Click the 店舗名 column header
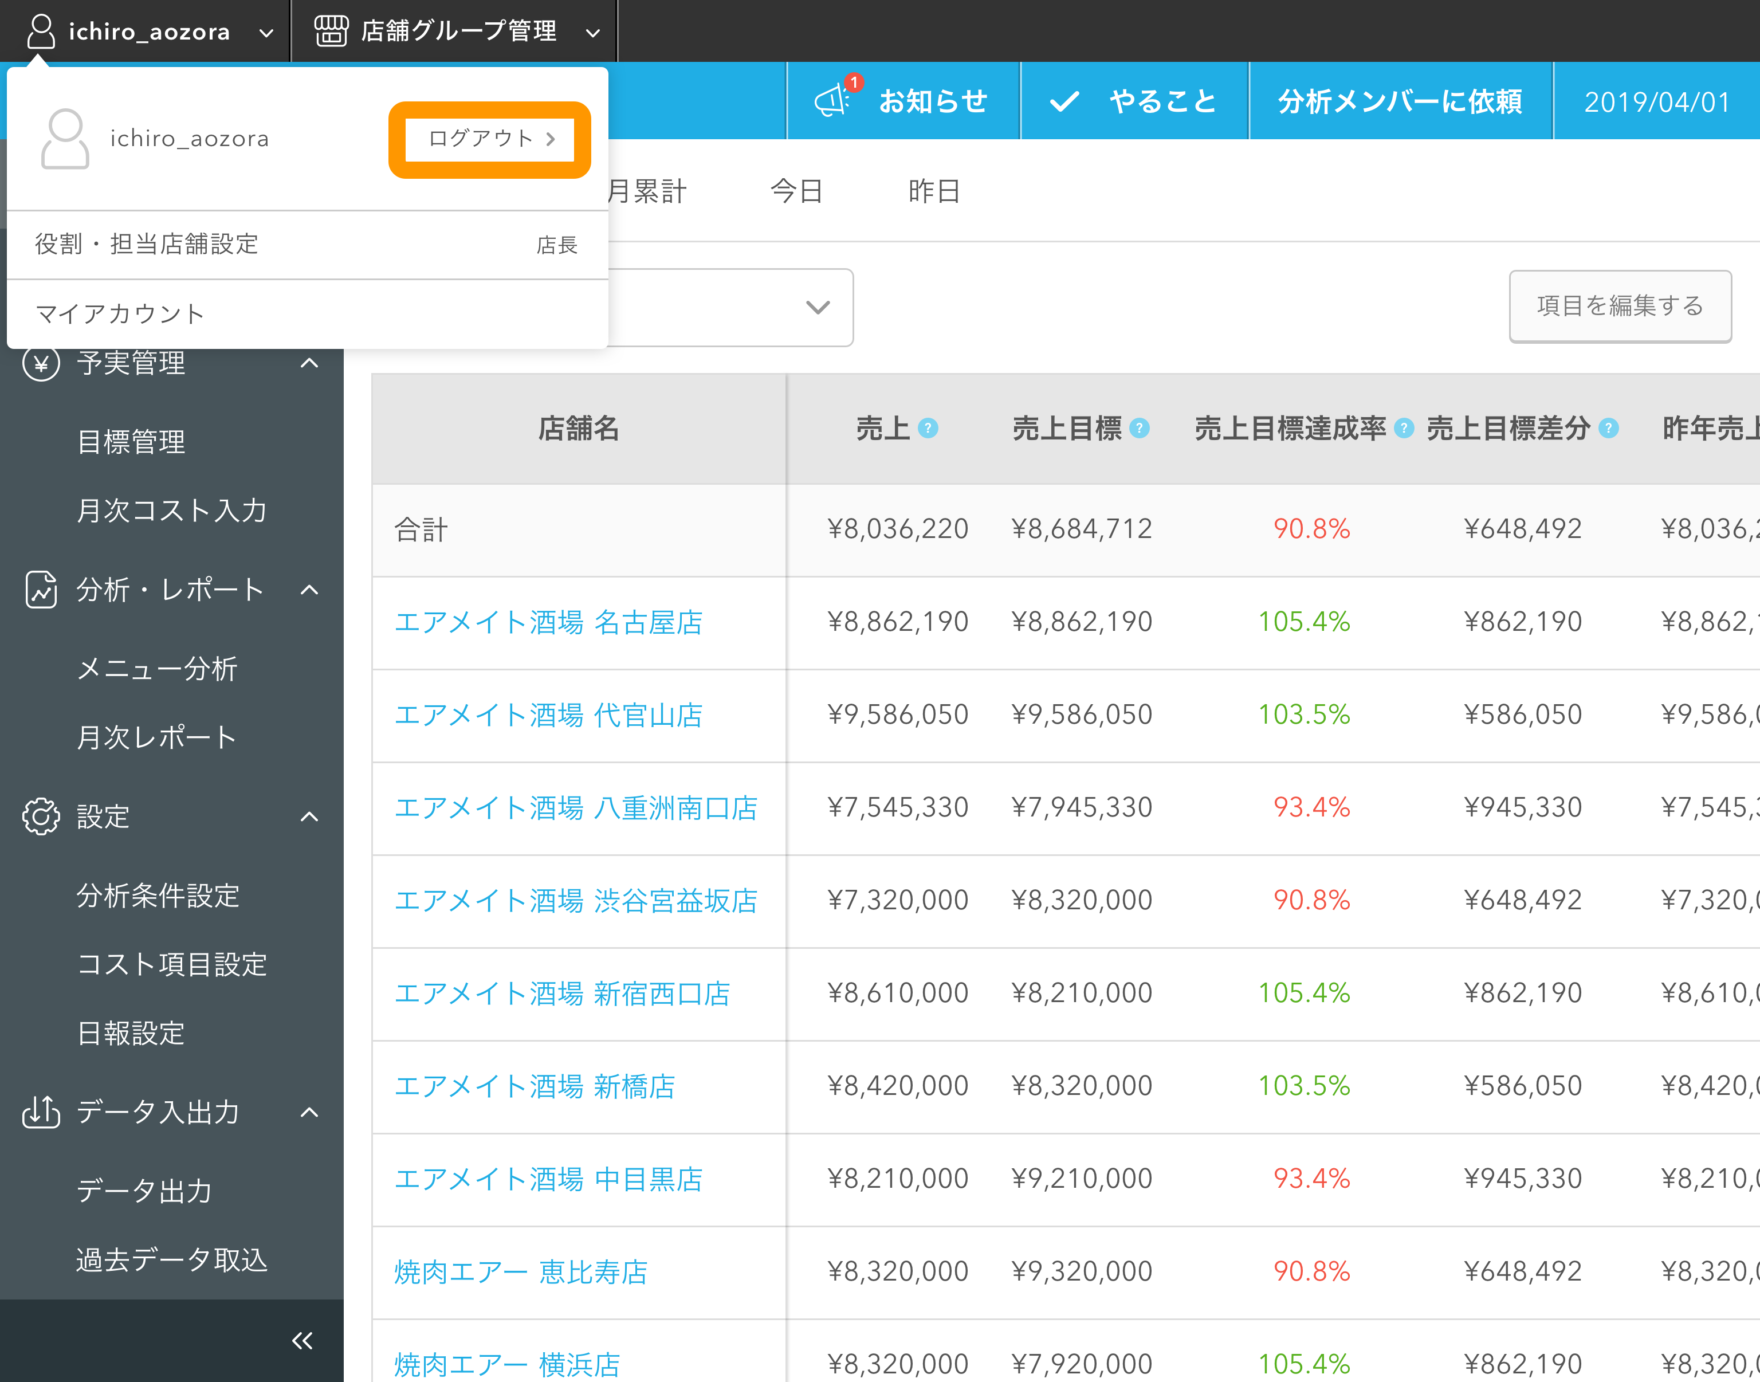 (579, 428)
